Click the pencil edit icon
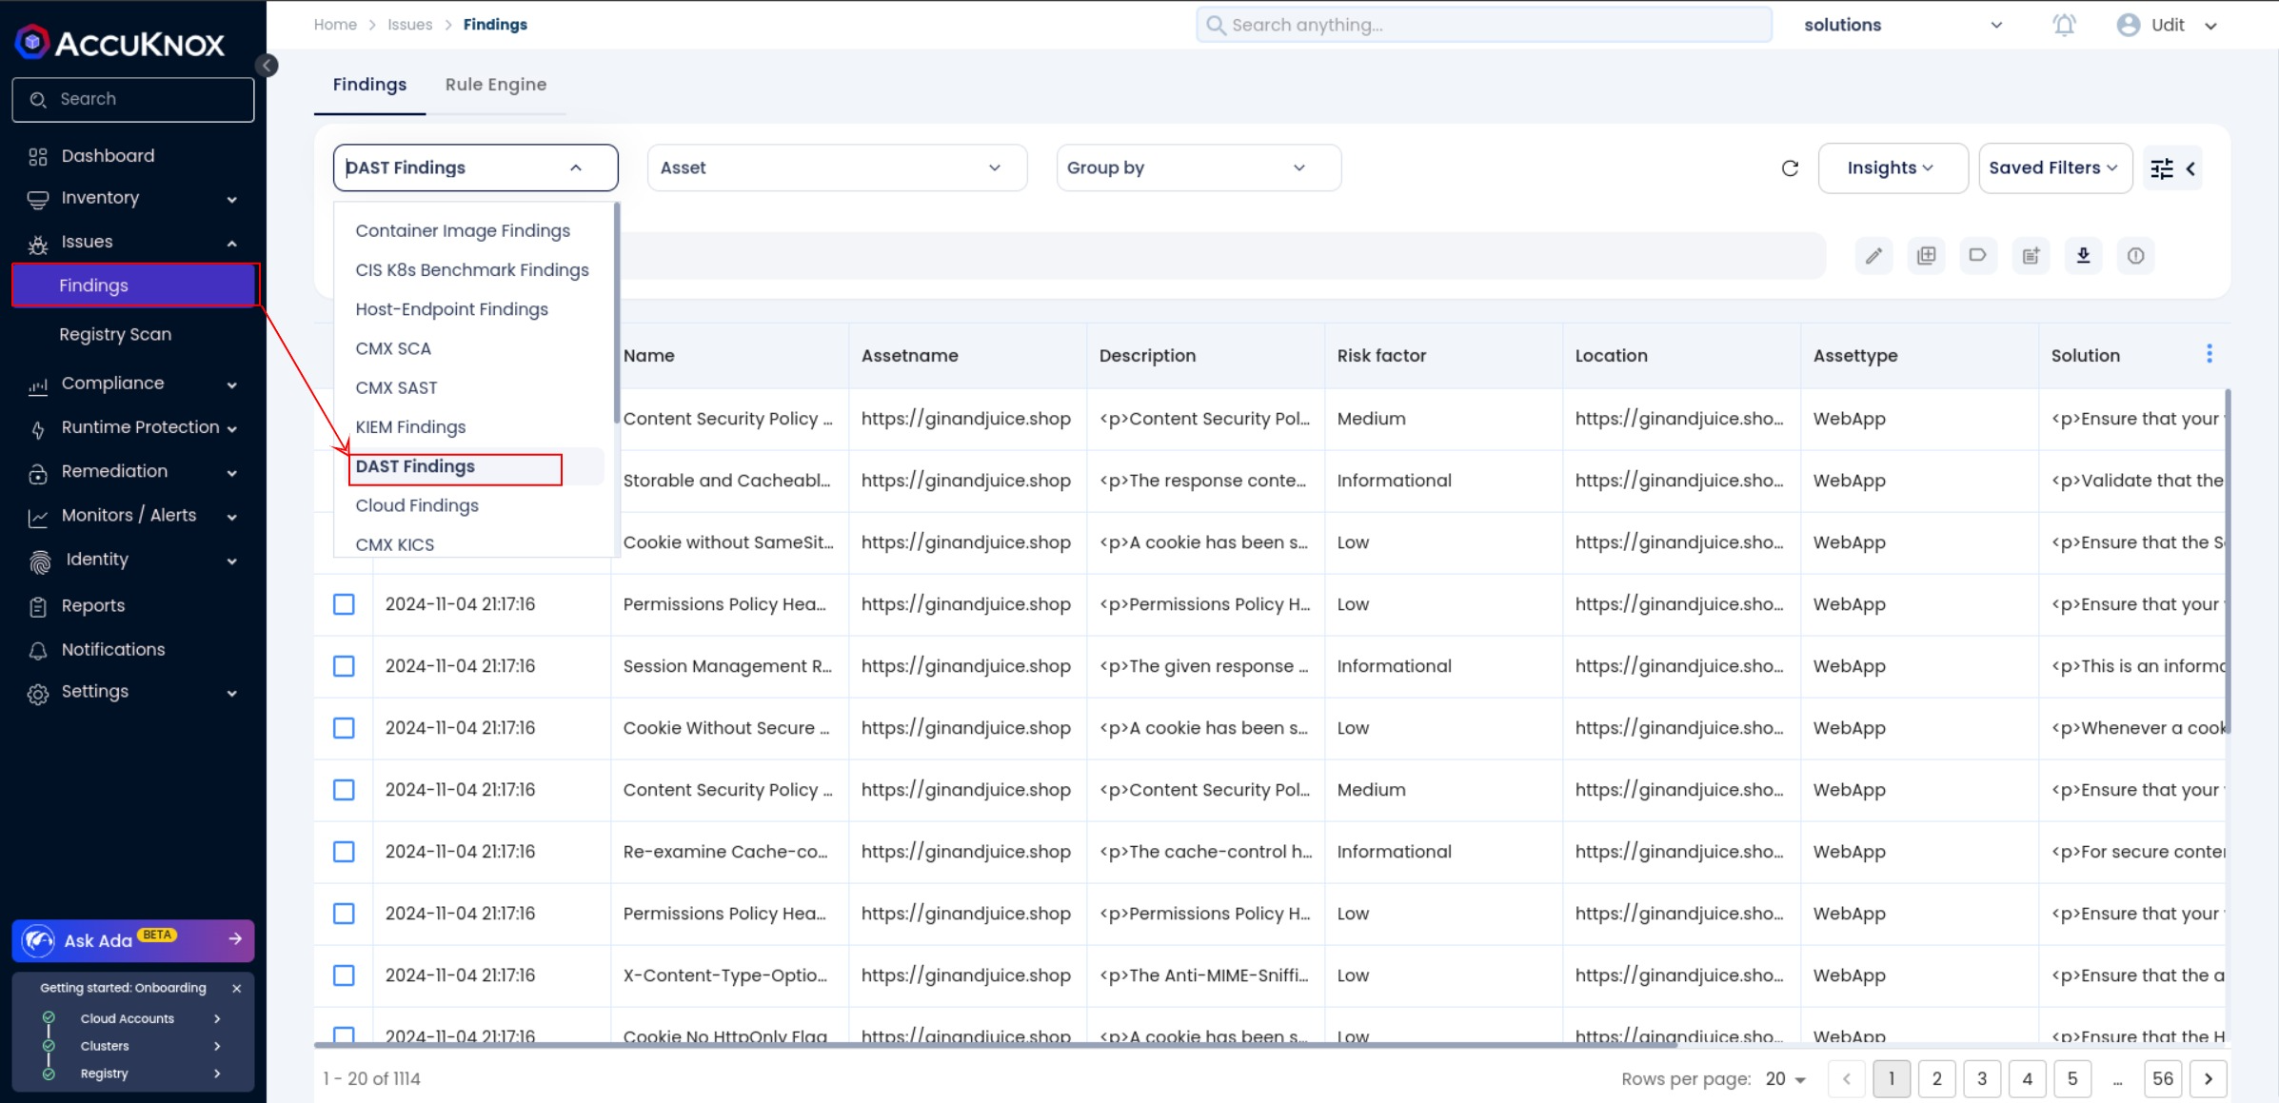Screen dimensions: 2279x1103 pyautogui.click(x=1873, y=255)
